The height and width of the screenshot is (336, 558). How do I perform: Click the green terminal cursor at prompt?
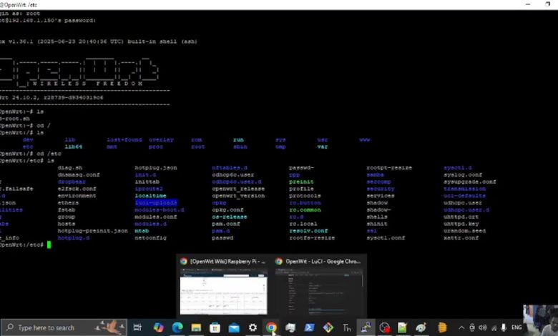point(49,244)
